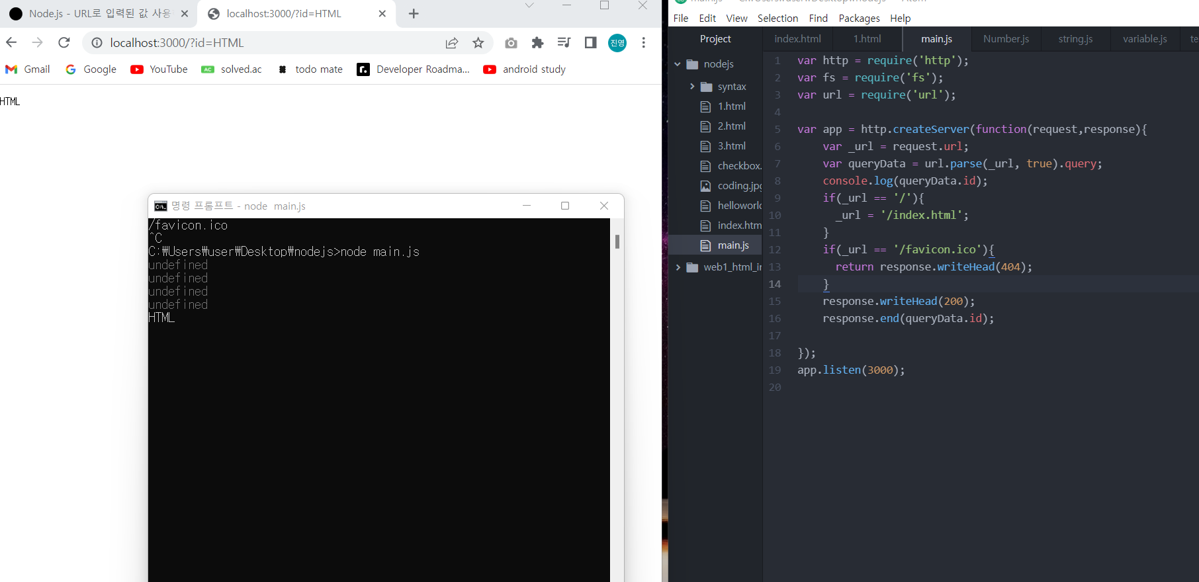
Task: Open index.html in project tree
Action: point(731,226)
